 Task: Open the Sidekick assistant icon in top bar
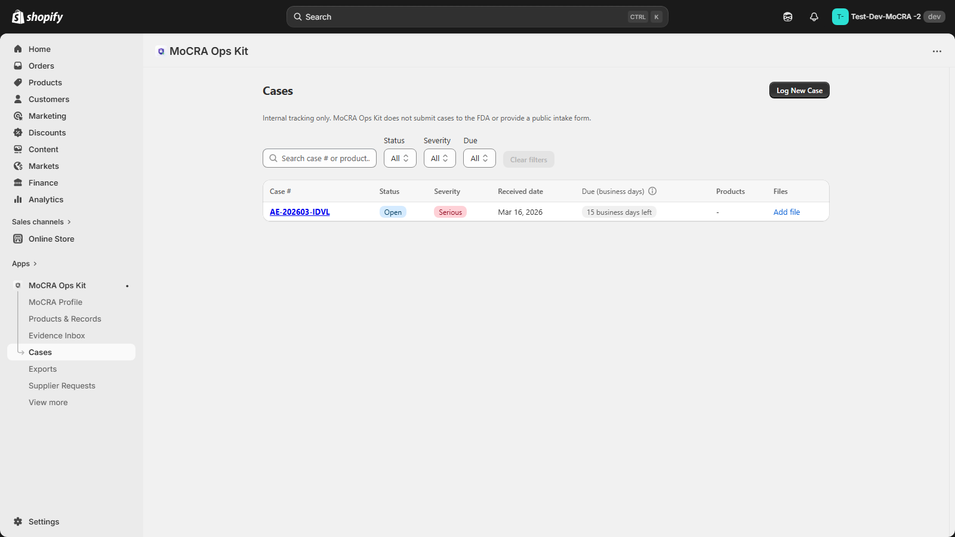pos(788,17)
